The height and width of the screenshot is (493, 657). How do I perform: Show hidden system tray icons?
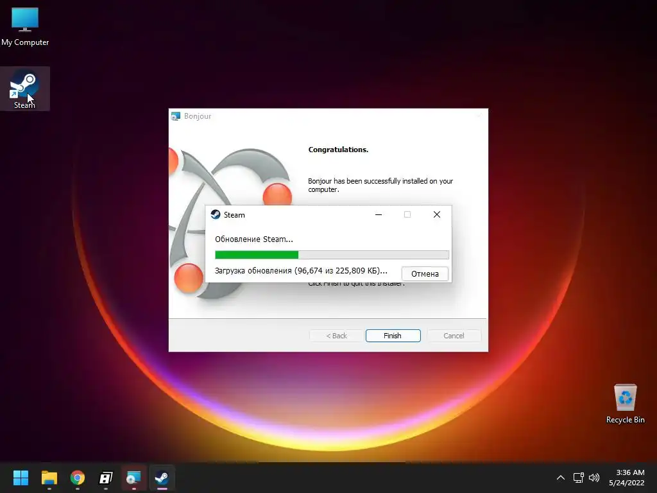tap(561, 478)
